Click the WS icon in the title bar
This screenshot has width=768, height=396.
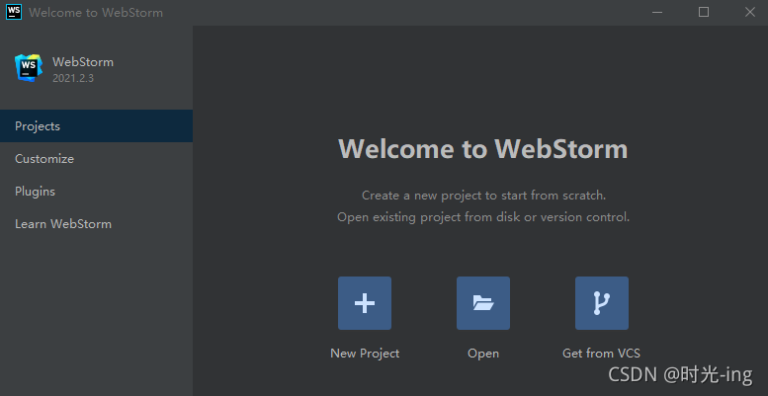[x=14, y=12]
